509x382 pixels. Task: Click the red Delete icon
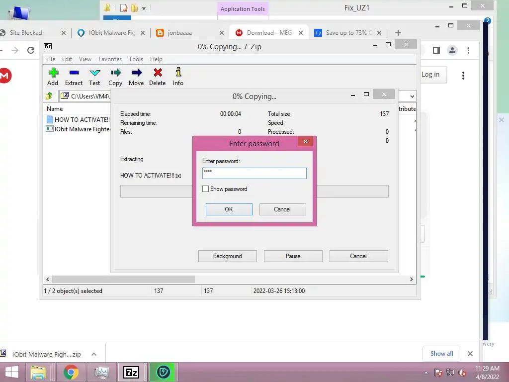[x=158, y=73]
